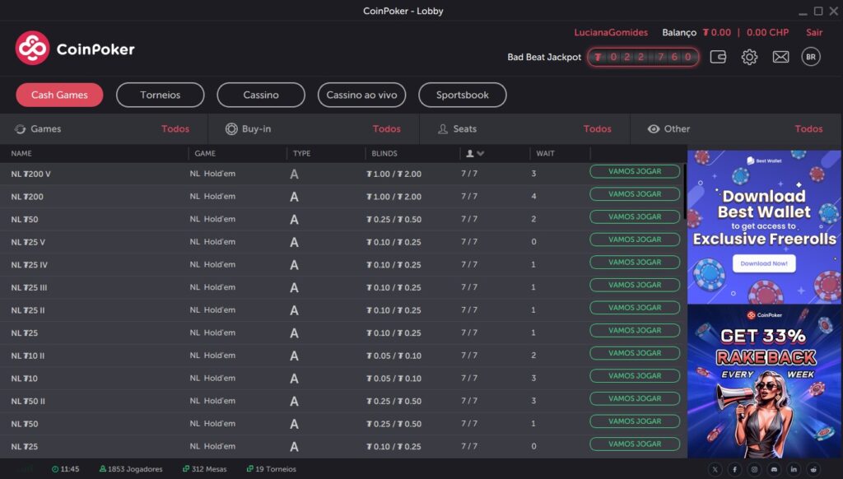The image size is (843, 479).
Task: Select the Cash Games tab
Action: click(x=59, y=95)
